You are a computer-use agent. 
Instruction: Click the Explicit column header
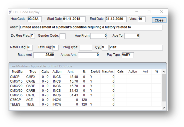[95, 72]
